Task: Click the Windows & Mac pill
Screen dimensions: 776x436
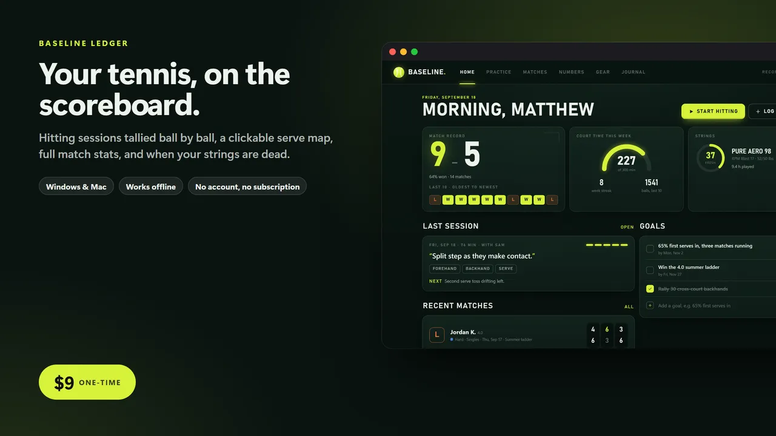Action: coord(76,187)
